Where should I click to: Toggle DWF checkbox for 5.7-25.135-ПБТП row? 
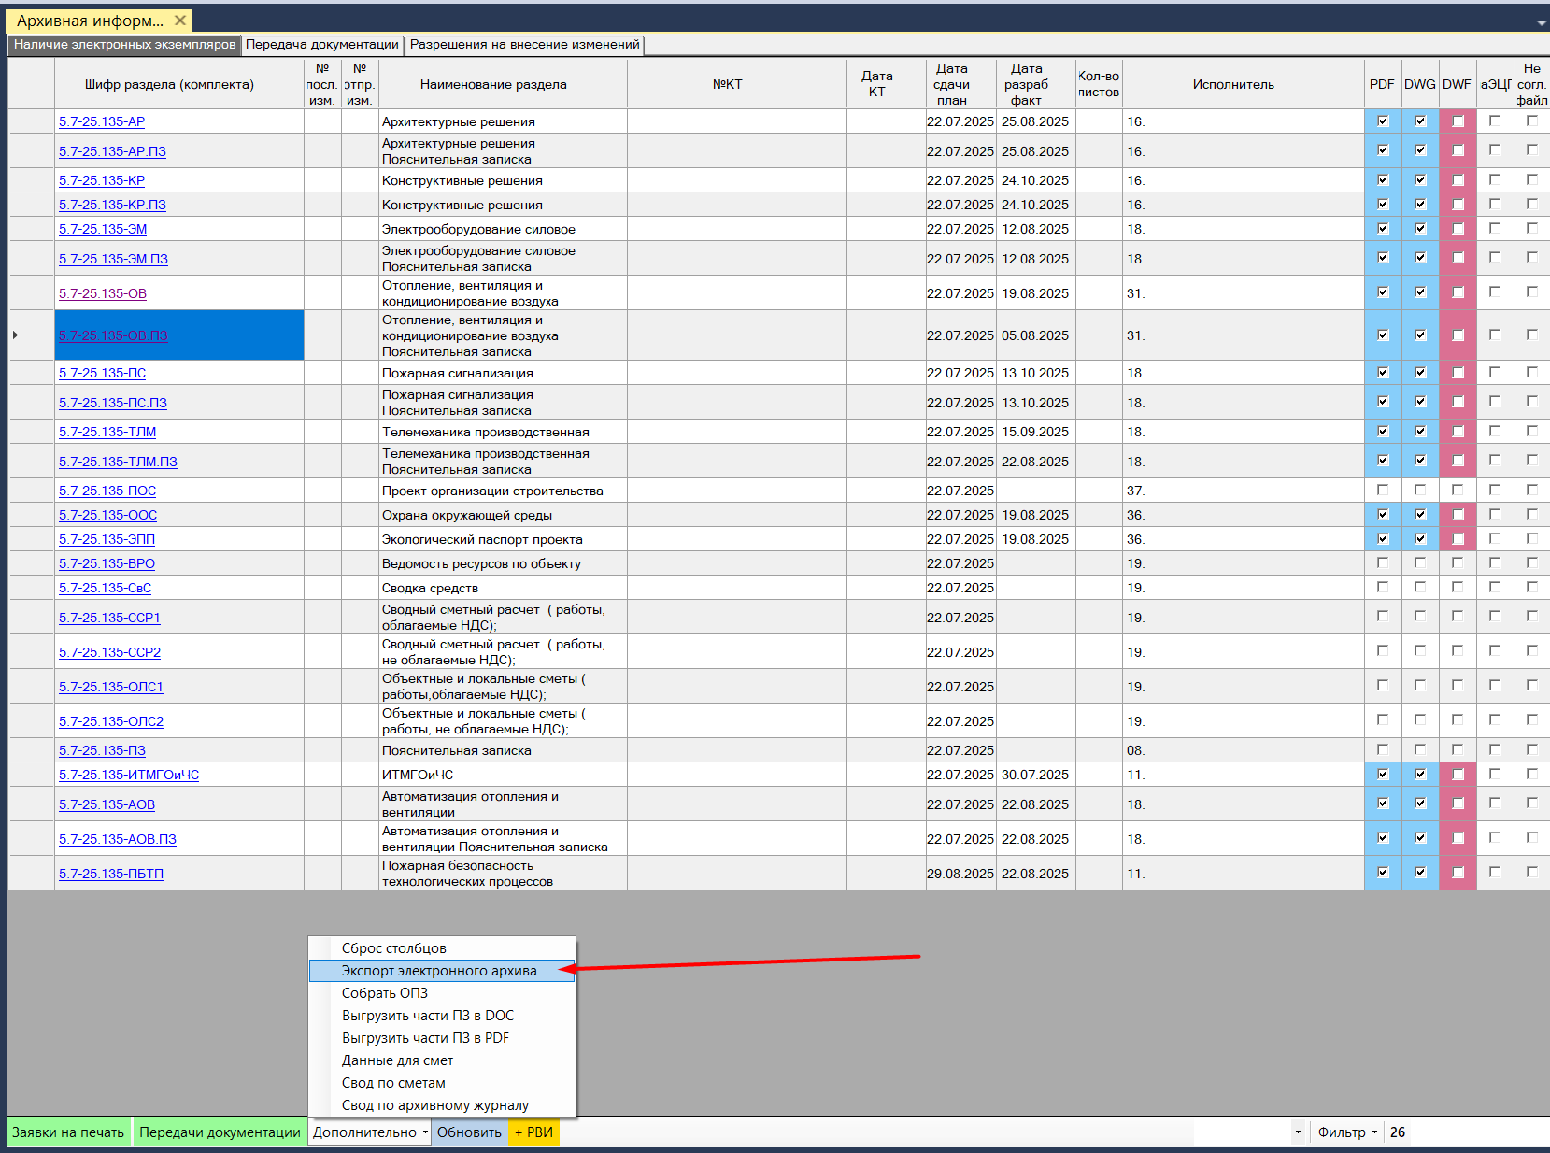pos(1458,873)
